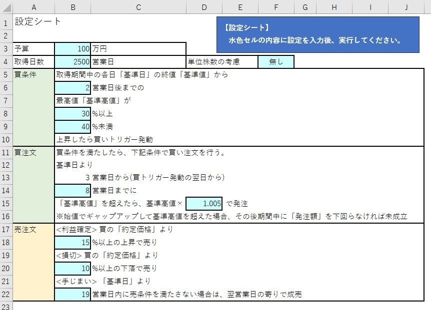Screen dimensions: 431x310
Task: Click the ※始値でギャップアップ note text
Action: coord(231,217)
